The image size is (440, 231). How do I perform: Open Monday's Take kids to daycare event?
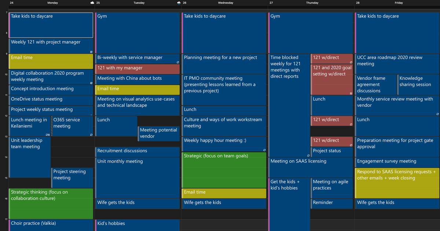coord(51,25)
